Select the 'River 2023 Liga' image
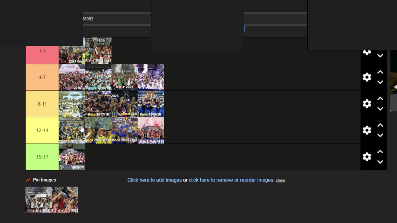Screen dimensions: 397x223 point(98,51)
